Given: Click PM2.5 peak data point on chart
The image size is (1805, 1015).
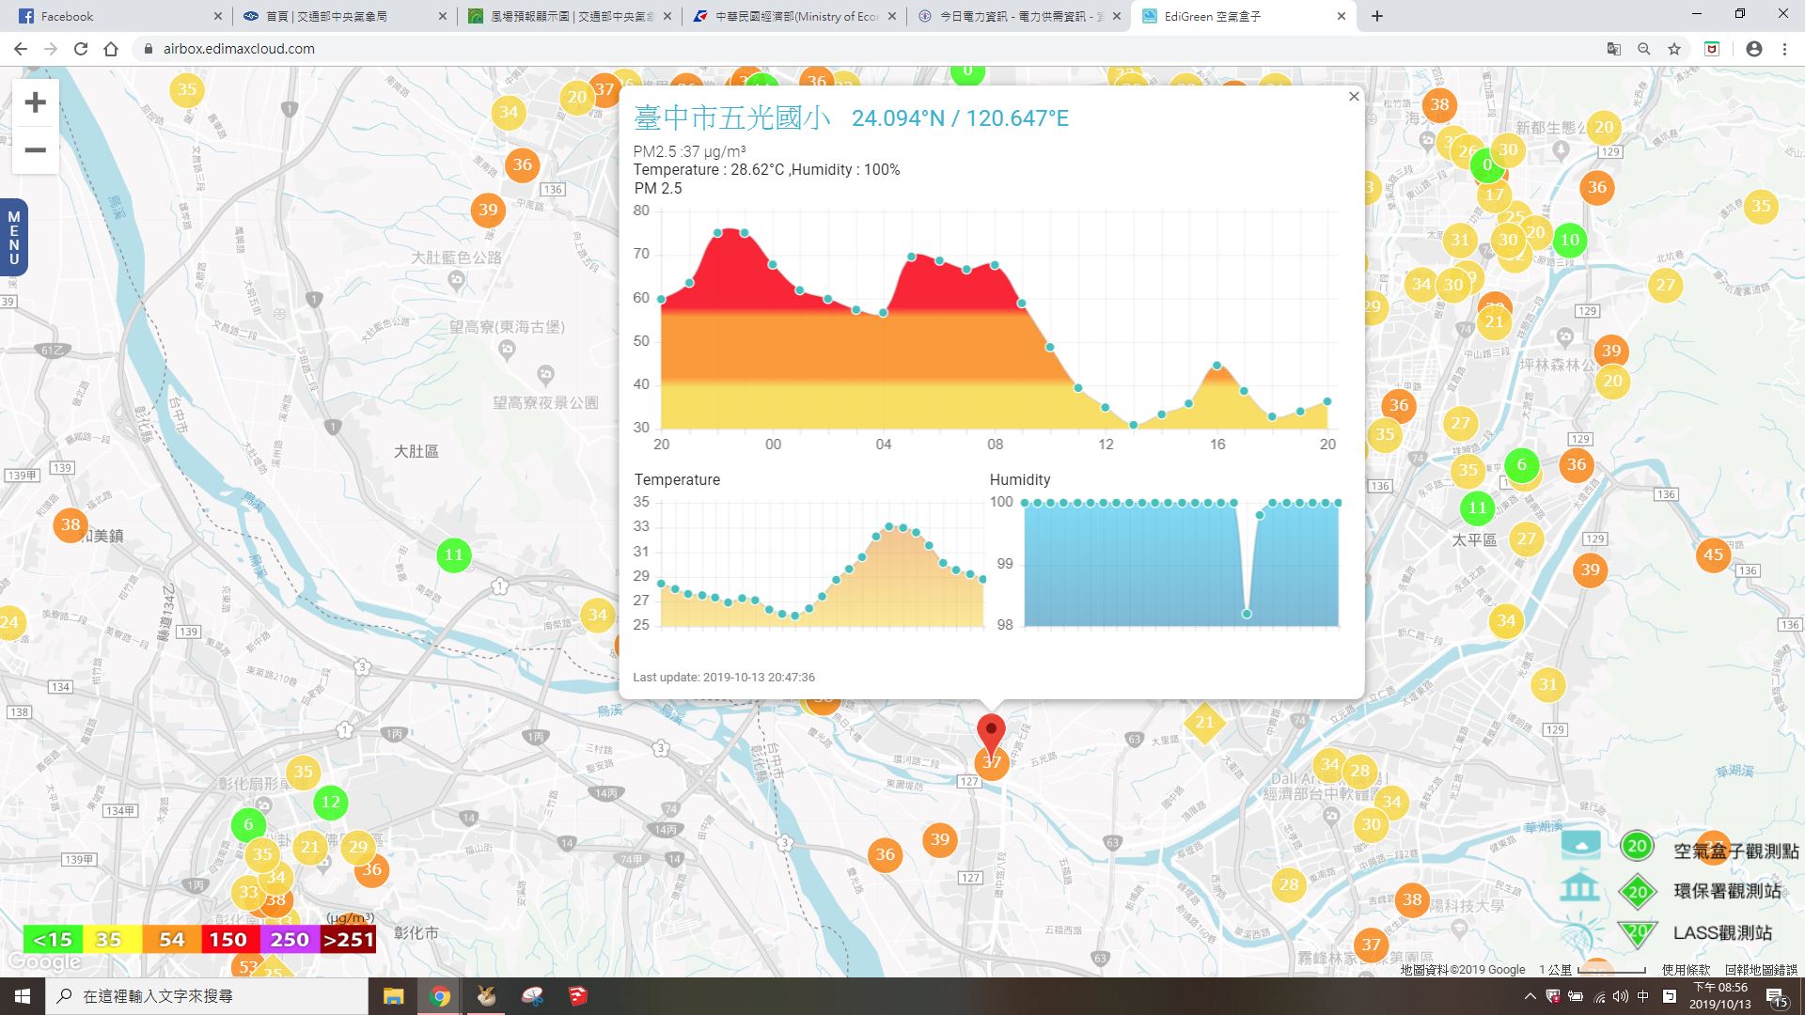Looking at the screenshot, I should point(717,232).
